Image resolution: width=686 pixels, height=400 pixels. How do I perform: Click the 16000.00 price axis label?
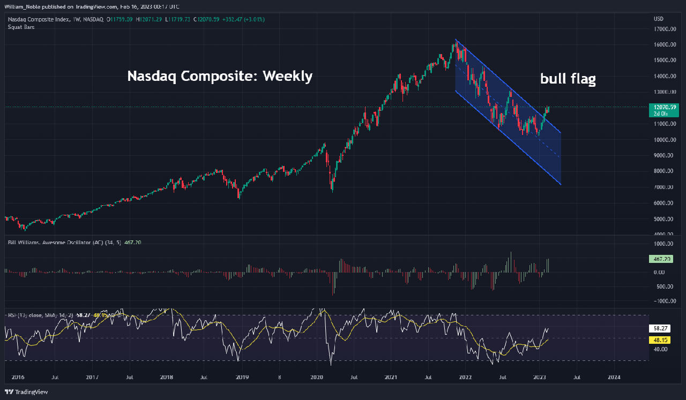pos(663,45)
